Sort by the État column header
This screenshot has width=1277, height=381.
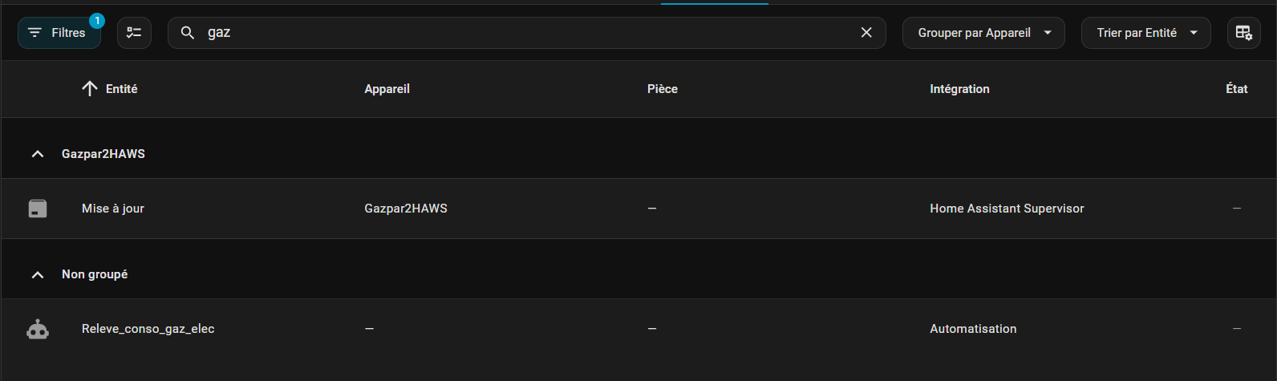[1236, 89]
